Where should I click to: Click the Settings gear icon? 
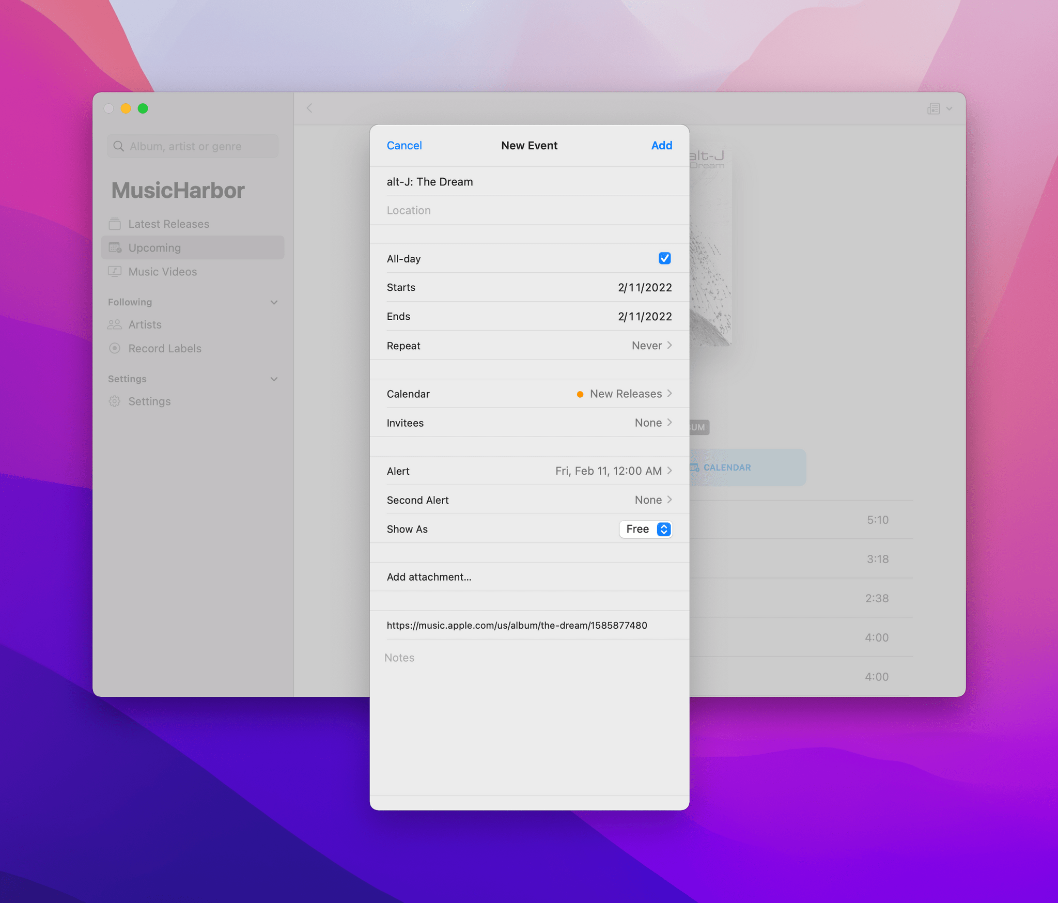(115, 401)
